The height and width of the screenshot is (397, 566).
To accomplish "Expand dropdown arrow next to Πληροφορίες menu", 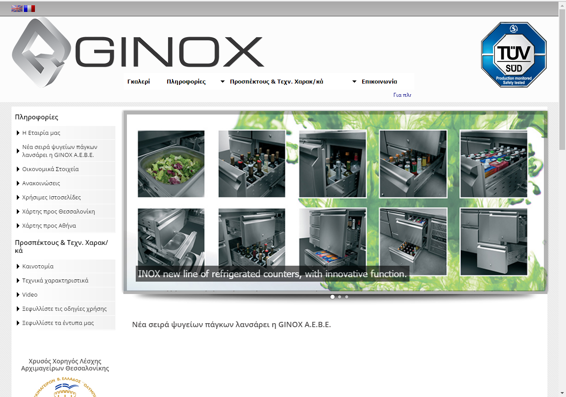I will tap(222, 82).
